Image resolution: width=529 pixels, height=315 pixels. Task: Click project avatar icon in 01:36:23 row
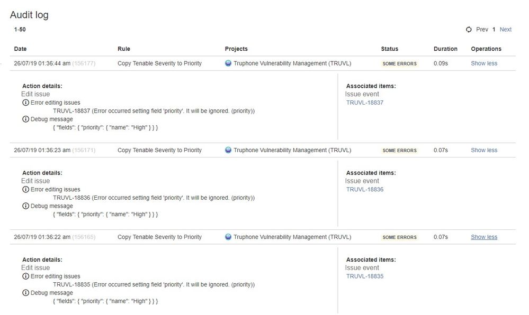228,150
